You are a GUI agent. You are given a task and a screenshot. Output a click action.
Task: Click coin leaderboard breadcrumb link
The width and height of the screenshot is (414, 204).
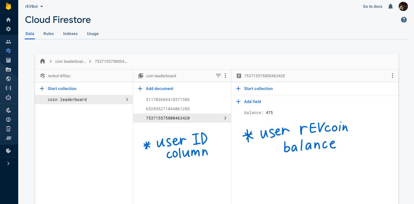[x=71, y=61]
